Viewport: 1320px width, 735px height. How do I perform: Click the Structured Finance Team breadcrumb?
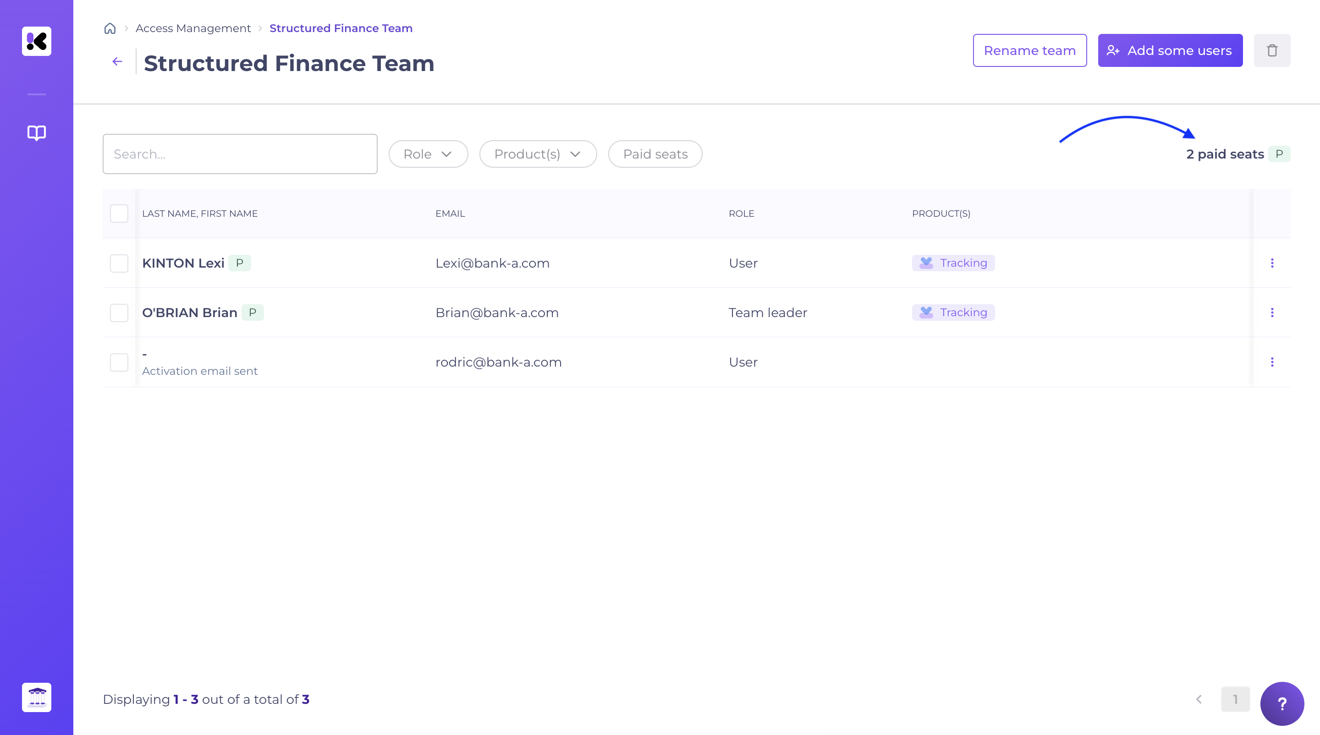(341, 28)
